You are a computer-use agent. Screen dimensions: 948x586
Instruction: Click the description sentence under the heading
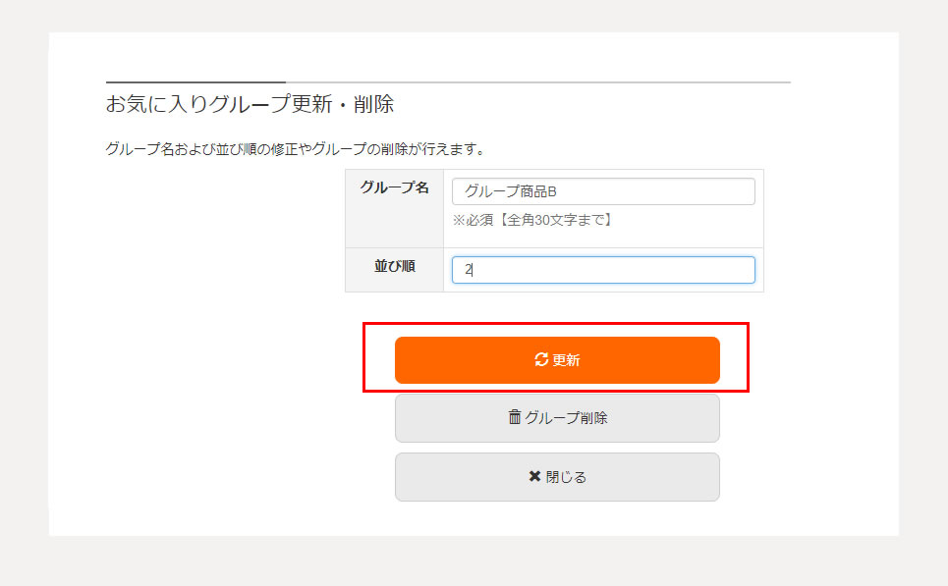pos(296,148)
